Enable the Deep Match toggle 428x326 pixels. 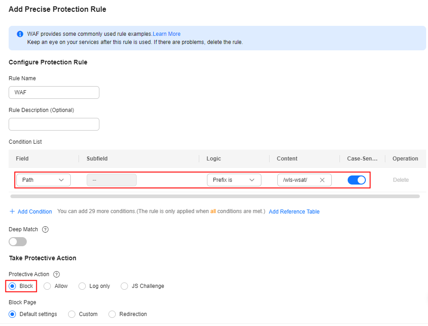[18, 242]
